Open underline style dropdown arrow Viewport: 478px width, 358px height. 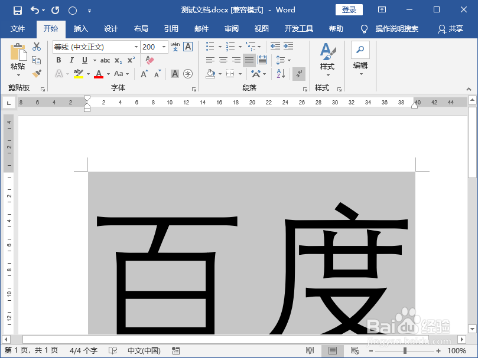(94, 60)
